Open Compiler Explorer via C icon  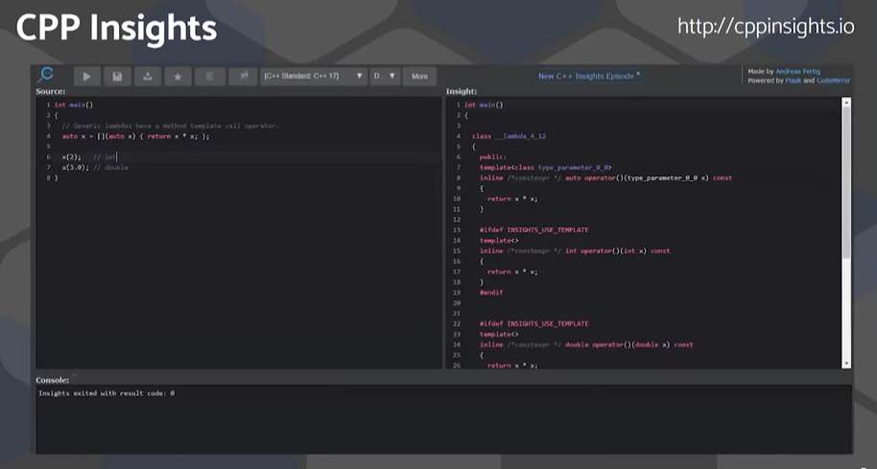pos(209,76)
